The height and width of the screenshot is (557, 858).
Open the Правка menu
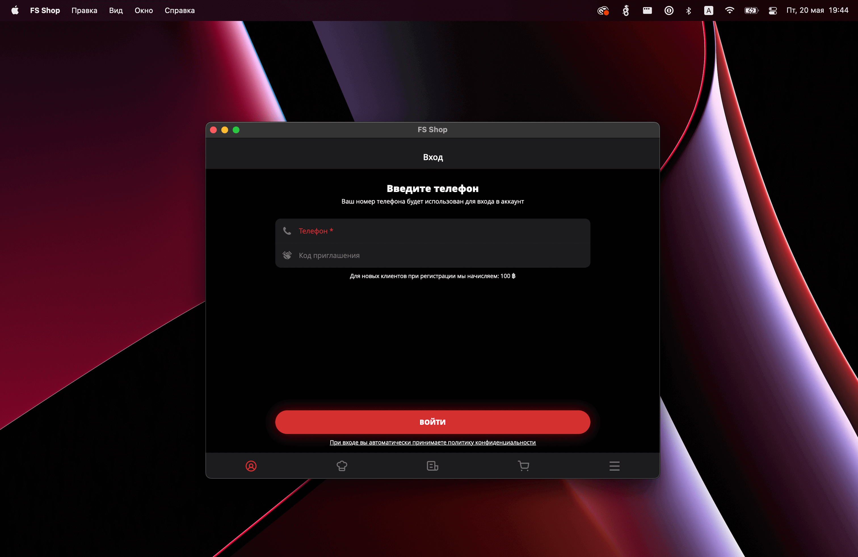pyautogui.click(x=84, y=10)
